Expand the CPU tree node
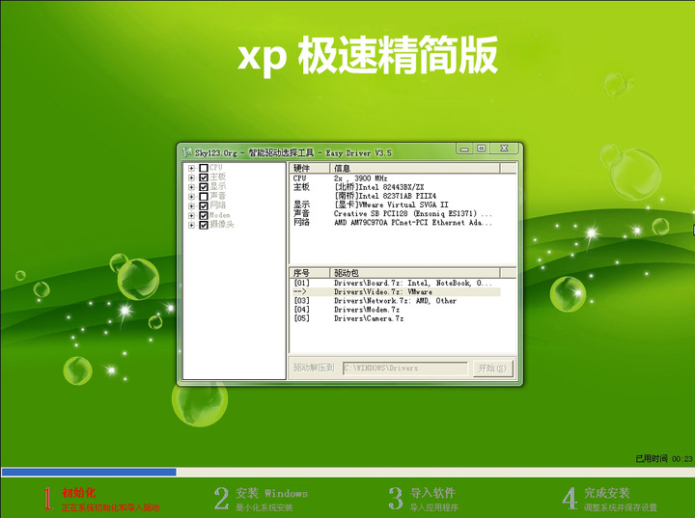The width and height of the screenshot is (695, 518). coord(191,168)
